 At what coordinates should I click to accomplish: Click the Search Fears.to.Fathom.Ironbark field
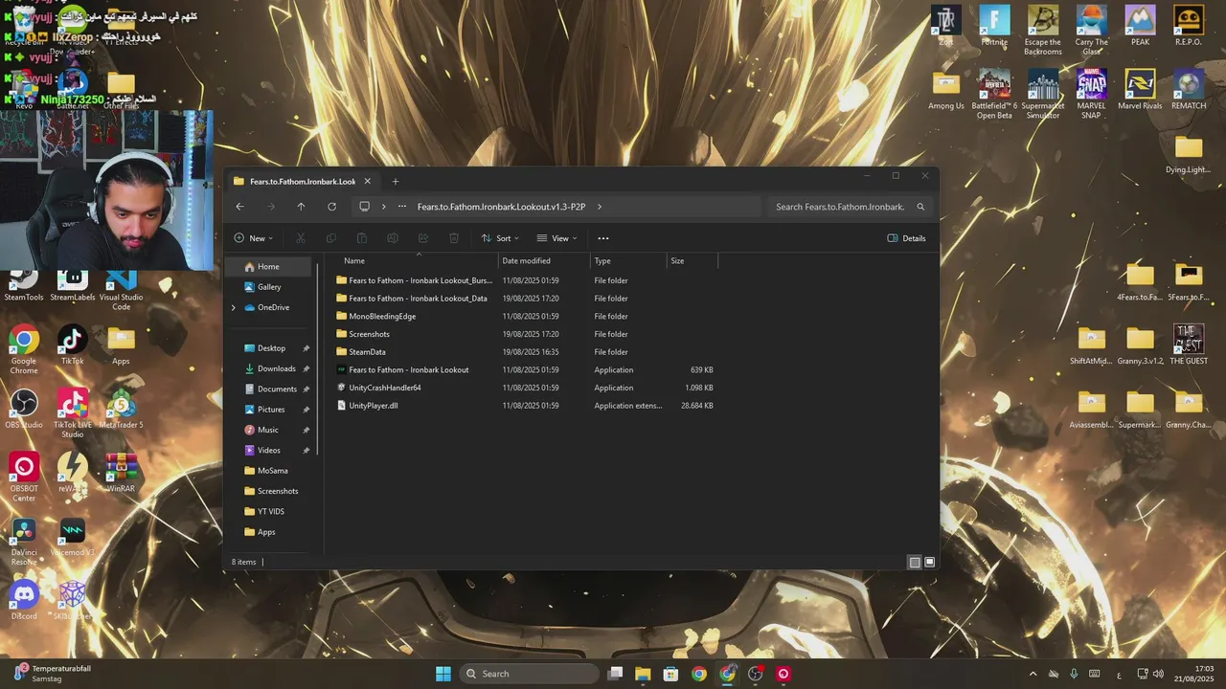[848, 207]
